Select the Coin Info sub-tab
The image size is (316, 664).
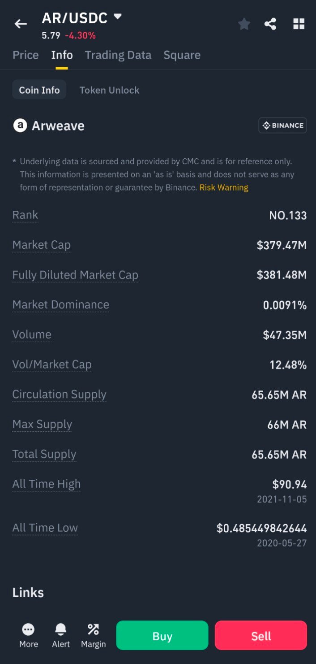pos(39,90)
